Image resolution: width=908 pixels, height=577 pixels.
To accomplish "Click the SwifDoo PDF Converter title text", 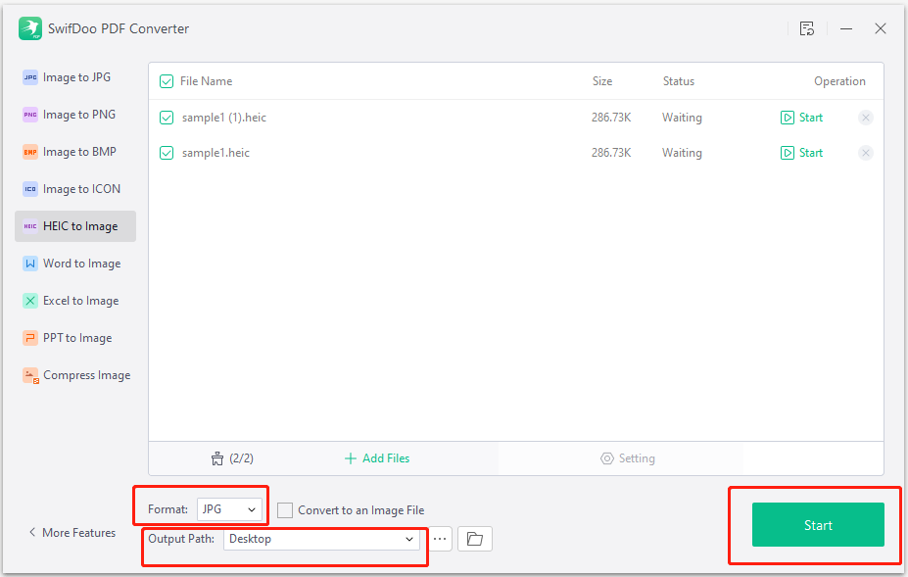I will [119, 29].
